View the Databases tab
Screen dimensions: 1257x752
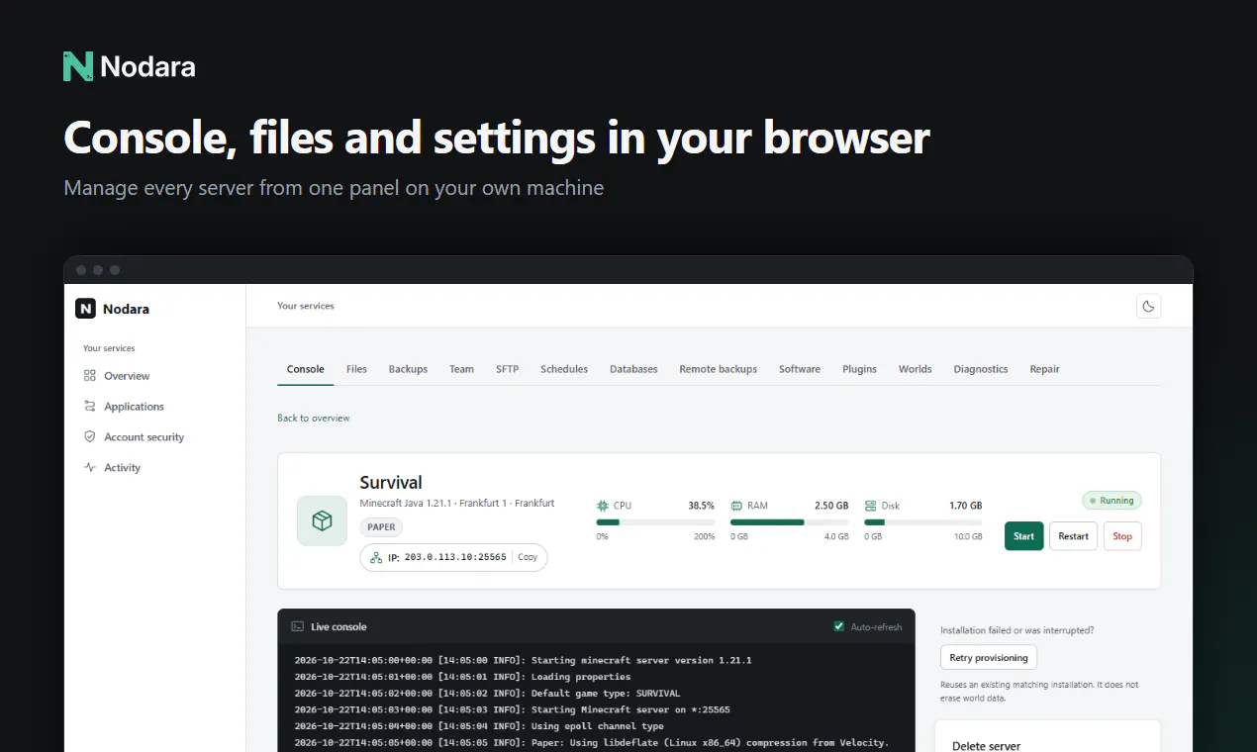point(633,369)
